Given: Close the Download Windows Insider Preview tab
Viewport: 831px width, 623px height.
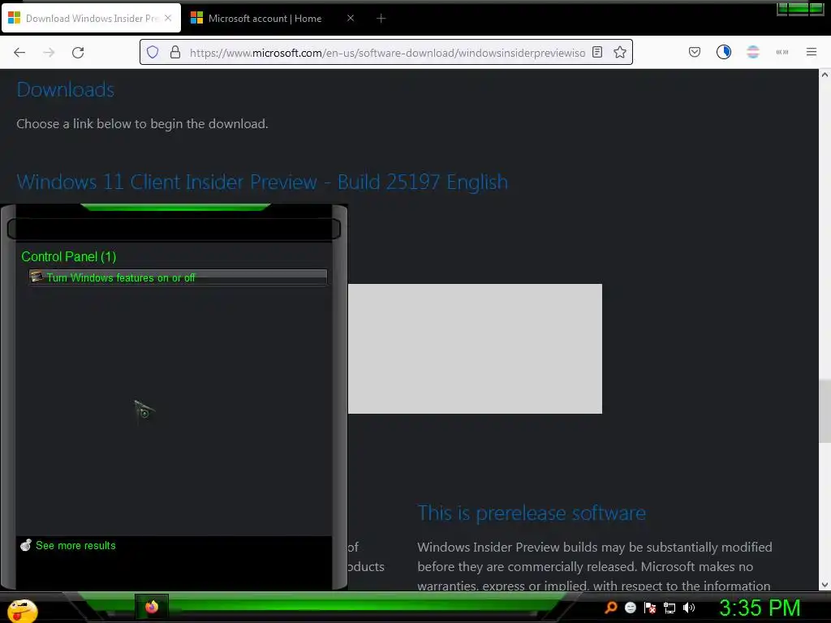Looking at the screenshot, I should [168, 18].
